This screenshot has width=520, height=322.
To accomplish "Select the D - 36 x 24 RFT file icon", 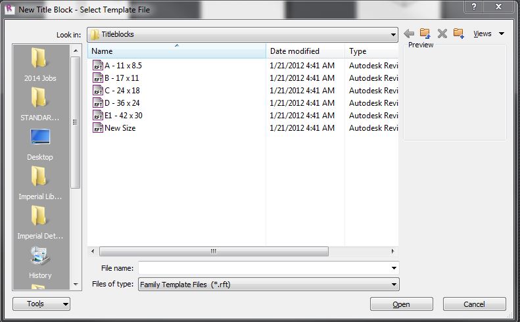I will click(98, 103).
